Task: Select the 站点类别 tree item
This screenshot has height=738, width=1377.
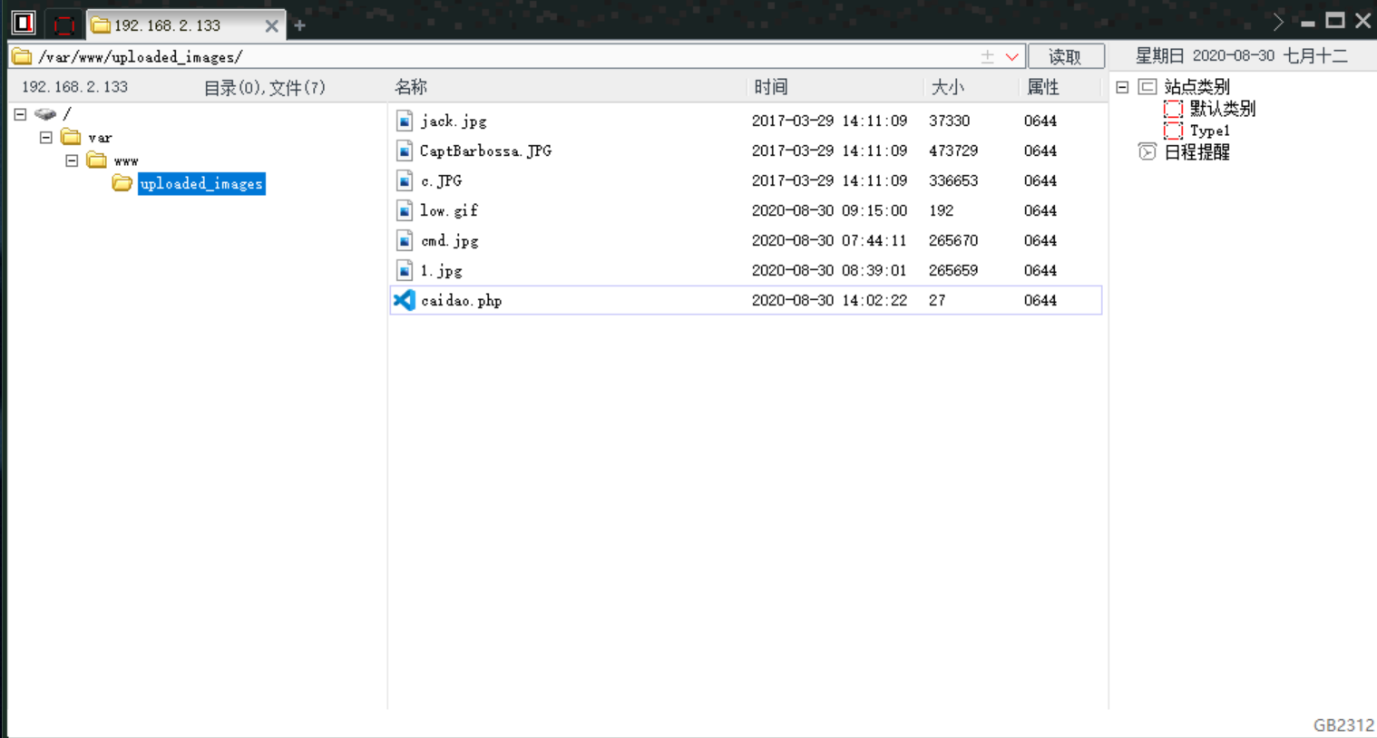Action: pos(1196,87)
